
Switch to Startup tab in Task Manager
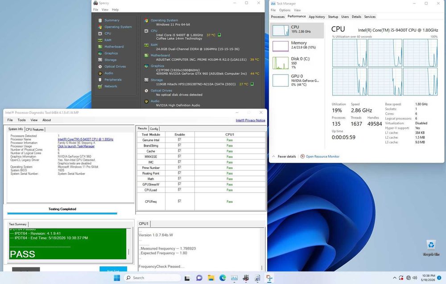click(x=333, y=17)
